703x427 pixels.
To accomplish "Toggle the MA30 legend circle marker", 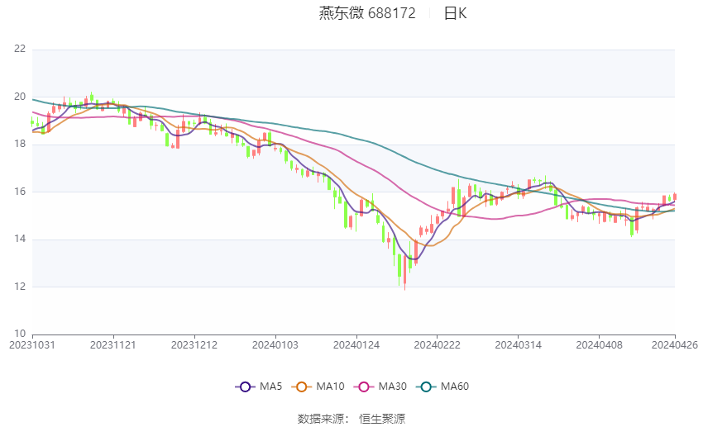I will (361, 387).
